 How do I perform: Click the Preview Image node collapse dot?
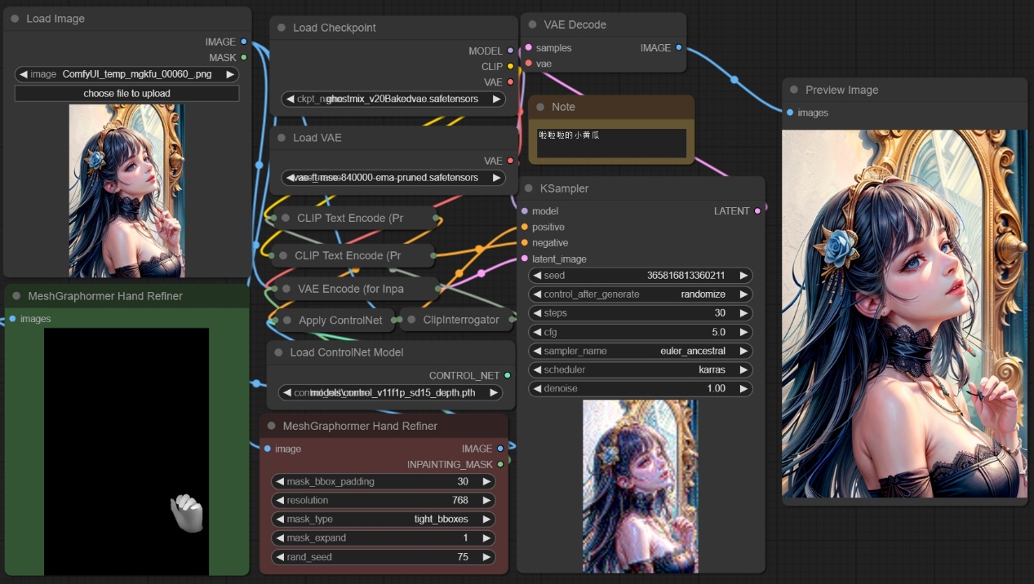[x=794, y=91]
